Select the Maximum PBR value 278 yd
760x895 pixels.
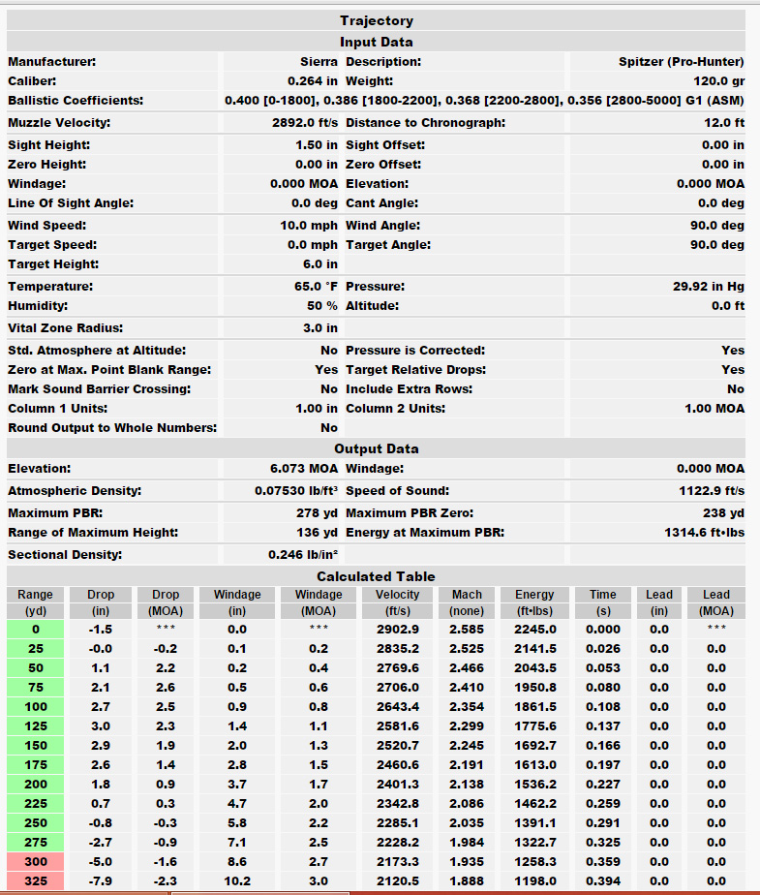coord(317,513)
